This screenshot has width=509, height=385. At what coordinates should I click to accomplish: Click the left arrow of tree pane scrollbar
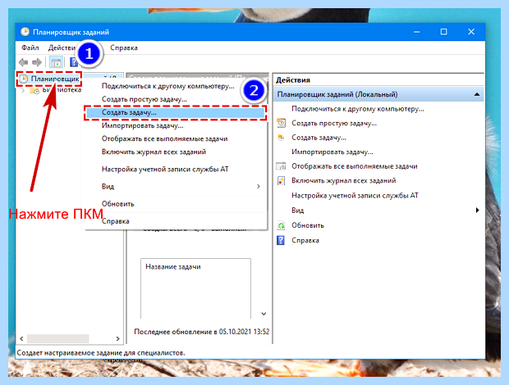21,338
